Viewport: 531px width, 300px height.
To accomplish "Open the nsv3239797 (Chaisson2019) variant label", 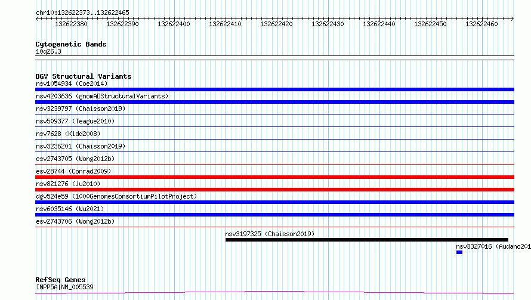I will click(x=81, y=109).
